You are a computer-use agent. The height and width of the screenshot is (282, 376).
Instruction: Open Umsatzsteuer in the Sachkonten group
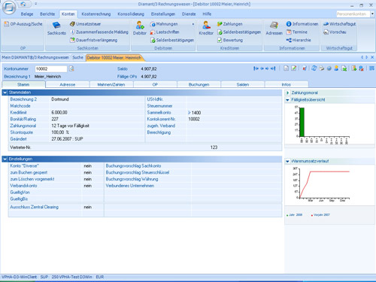[x=85, y=24]
